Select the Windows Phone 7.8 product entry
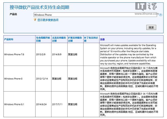Viewport: 167px width, 119px height. (x=14, y=54)
